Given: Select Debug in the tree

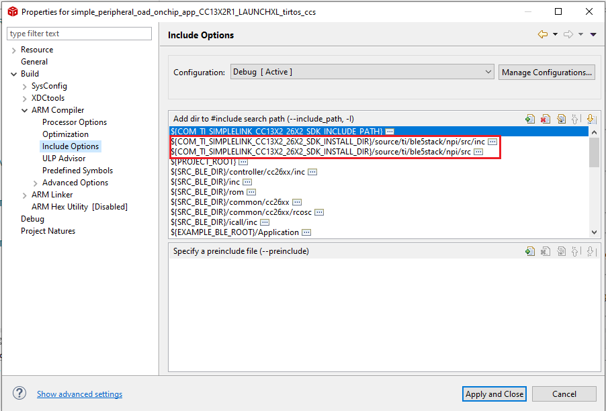Looking at the screenshot, I should pos(32,219).
